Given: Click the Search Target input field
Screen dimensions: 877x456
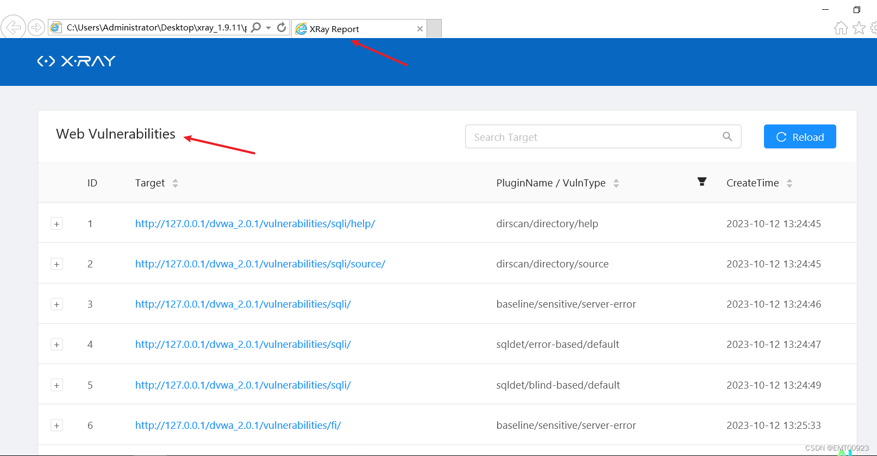Looking at the screenshot, I should pos(603,137).
